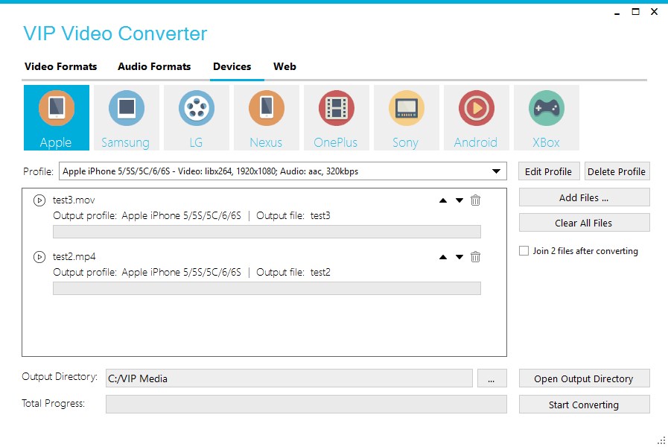Click the Total Progress bar
This screenshot has height=447, width=668.
(x=306, y=405)
